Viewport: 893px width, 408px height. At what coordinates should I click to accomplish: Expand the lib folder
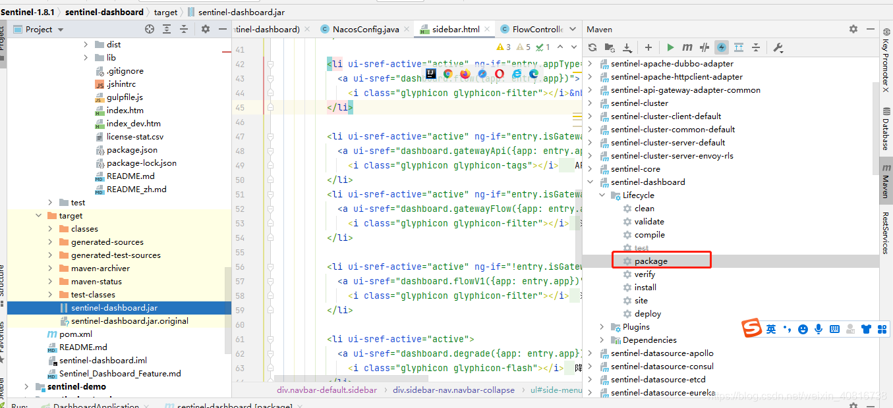[86, 57]
